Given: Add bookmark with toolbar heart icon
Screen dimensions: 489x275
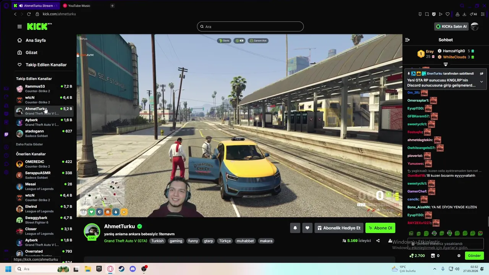Looking at the screenshot, I should pyautogui.click(x=447, y=14).
